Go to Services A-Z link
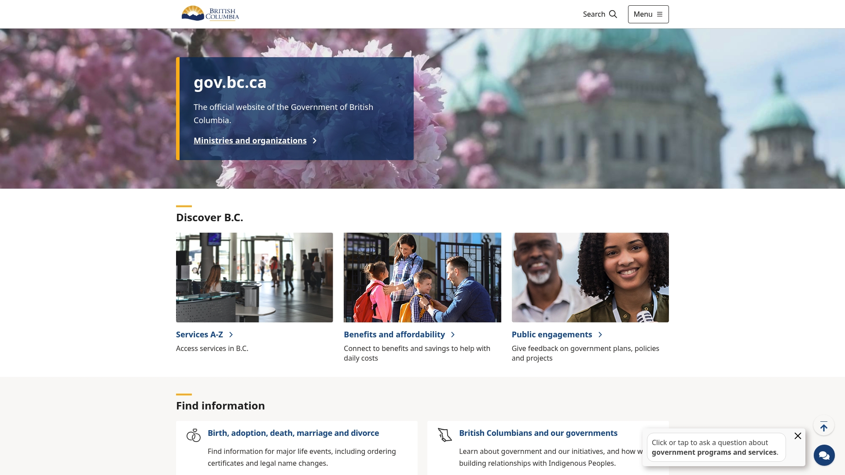Screen dimensions: 845x475 [x=199, y=335]
